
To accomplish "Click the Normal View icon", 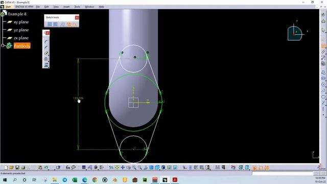I will [x=146, y=168].
